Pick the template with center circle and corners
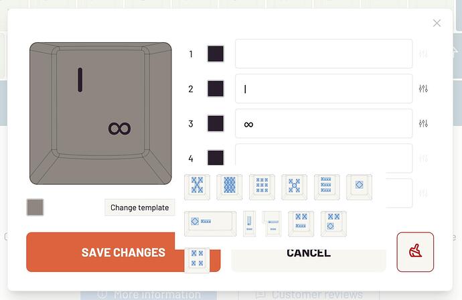Image resolution: width=462 pixels, height=300 pixels. click(x=295, y=187)
